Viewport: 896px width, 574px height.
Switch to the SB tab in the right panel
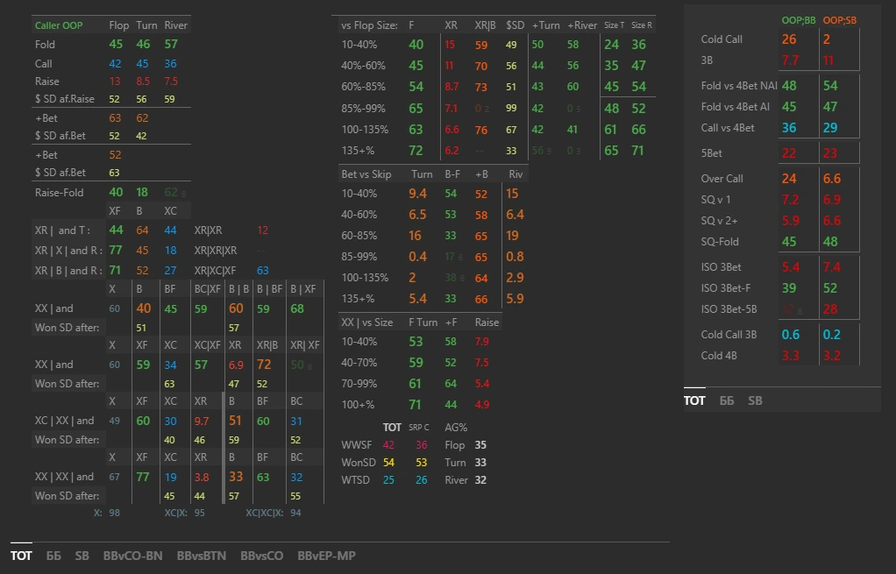(x=755, y=400)
